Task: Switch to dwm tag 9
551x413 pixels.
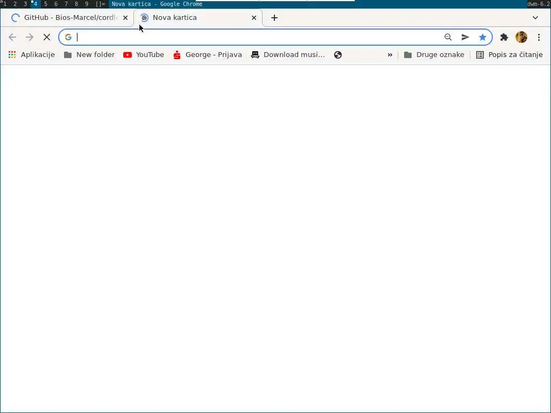Action: 87,4
